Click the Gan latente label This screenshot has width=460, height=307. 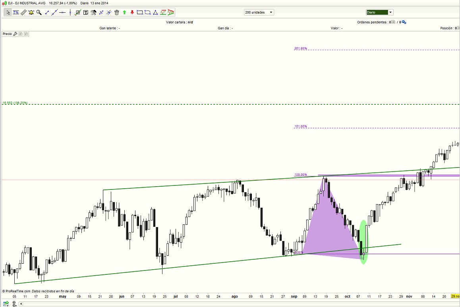109,29
